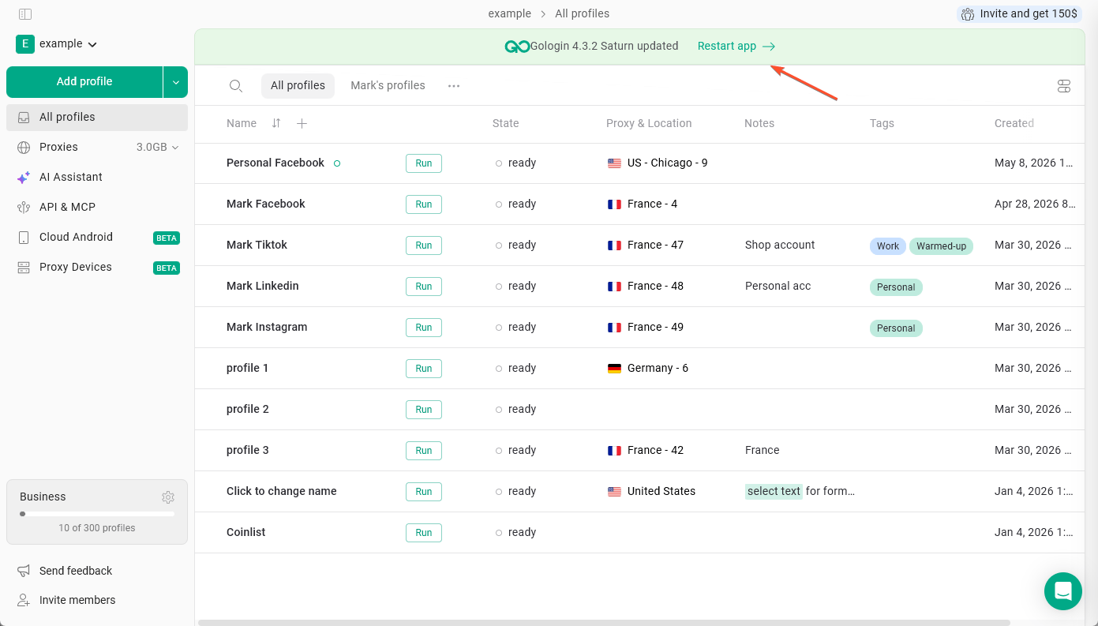The image size is (1098, 626).
Task: Click Personal tag on Mark Instagram row
Action: (896, 328)
